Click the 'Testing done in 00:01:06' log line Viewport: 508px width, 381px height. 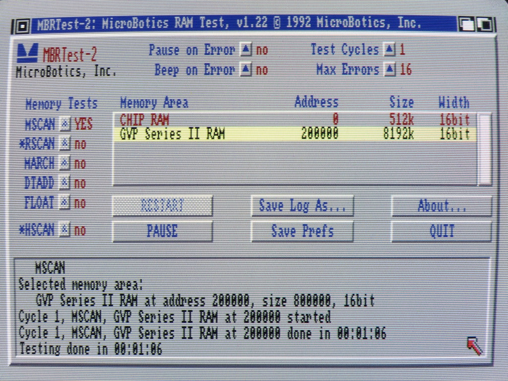click(x=91, y=349)
